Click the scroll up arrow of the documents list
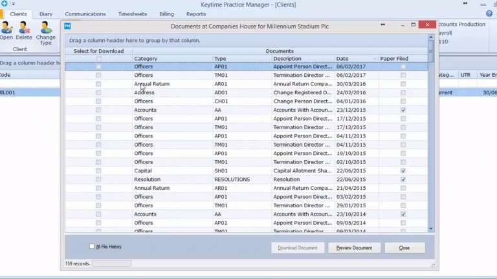 click(x=431, y=37)
